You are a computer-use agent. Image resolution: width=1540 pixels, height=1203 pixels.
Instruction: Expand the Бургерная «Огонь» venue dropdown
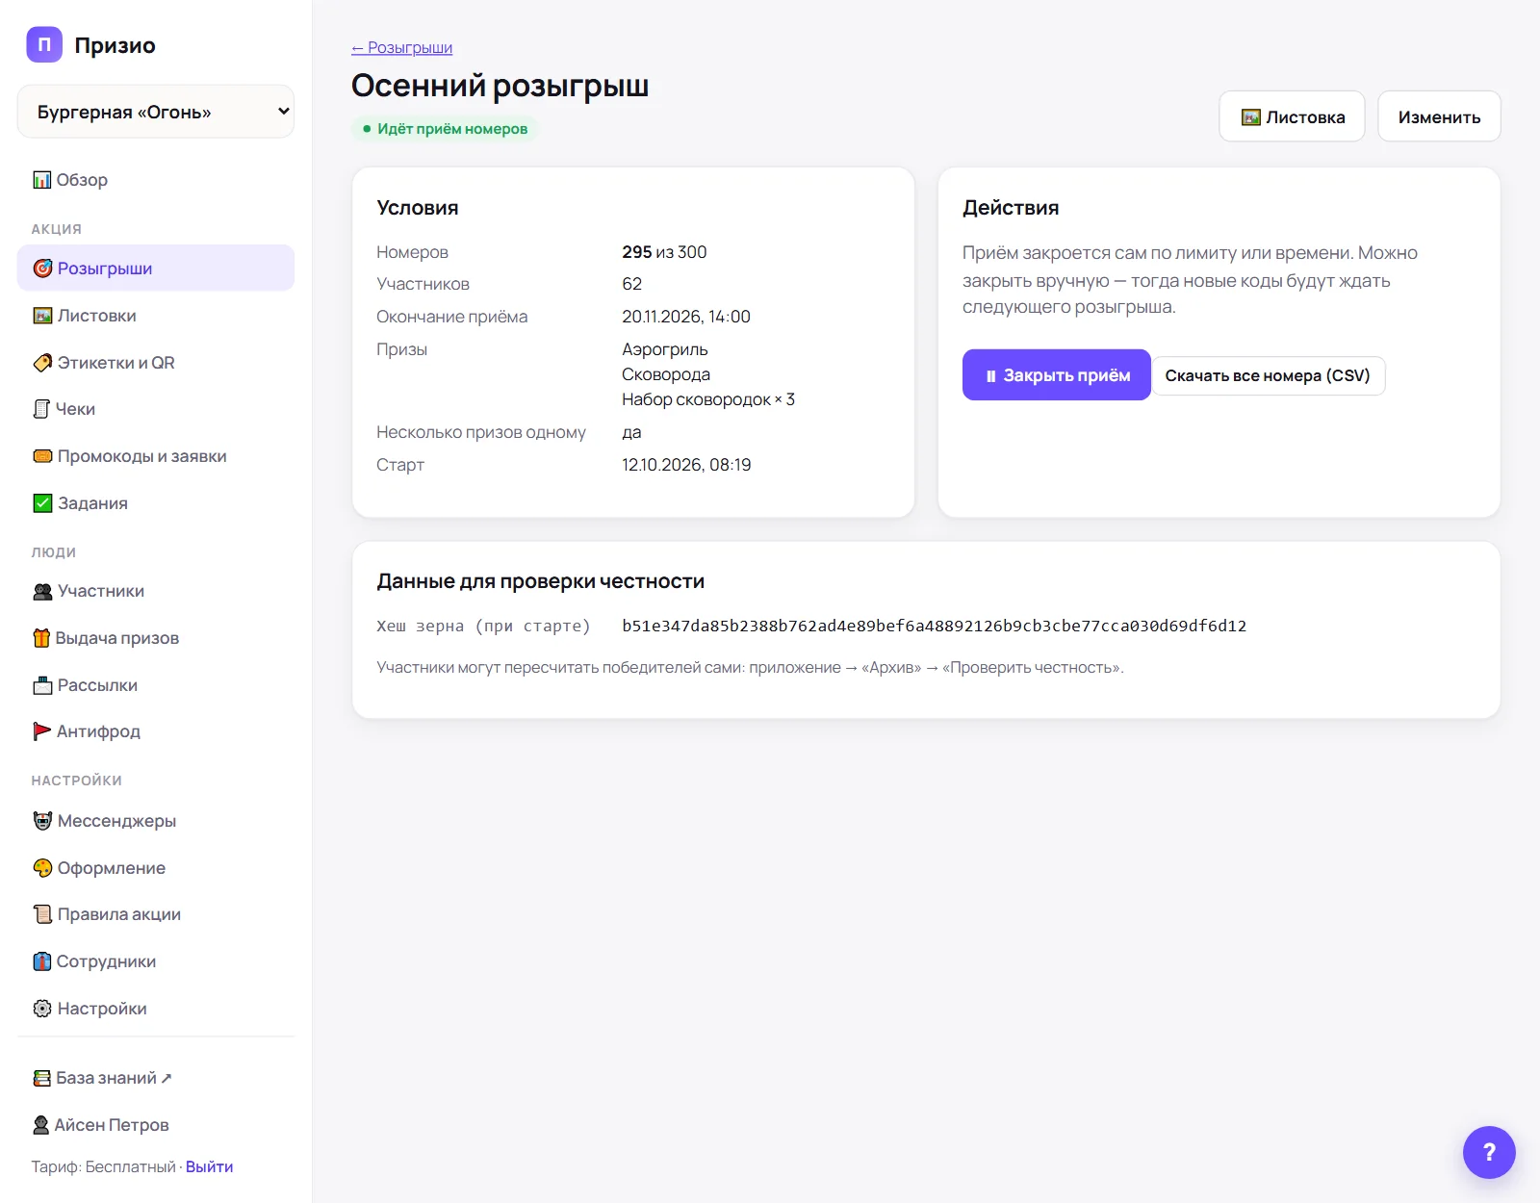click(156, 112)
